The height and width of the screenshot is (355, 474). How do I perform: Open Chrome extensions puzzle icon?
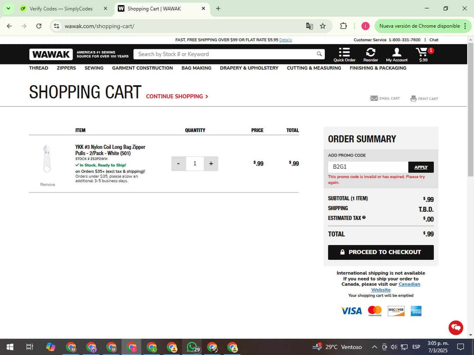click(343, 26)
